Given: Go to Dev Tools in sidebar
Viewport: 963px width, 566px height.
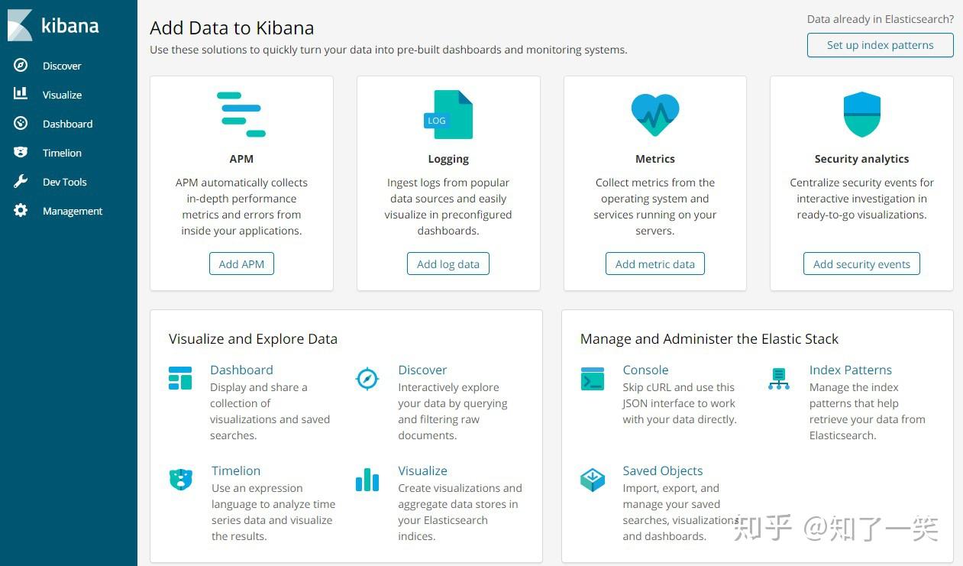Looking at the screenshot, I should click(x=65, y=182).
